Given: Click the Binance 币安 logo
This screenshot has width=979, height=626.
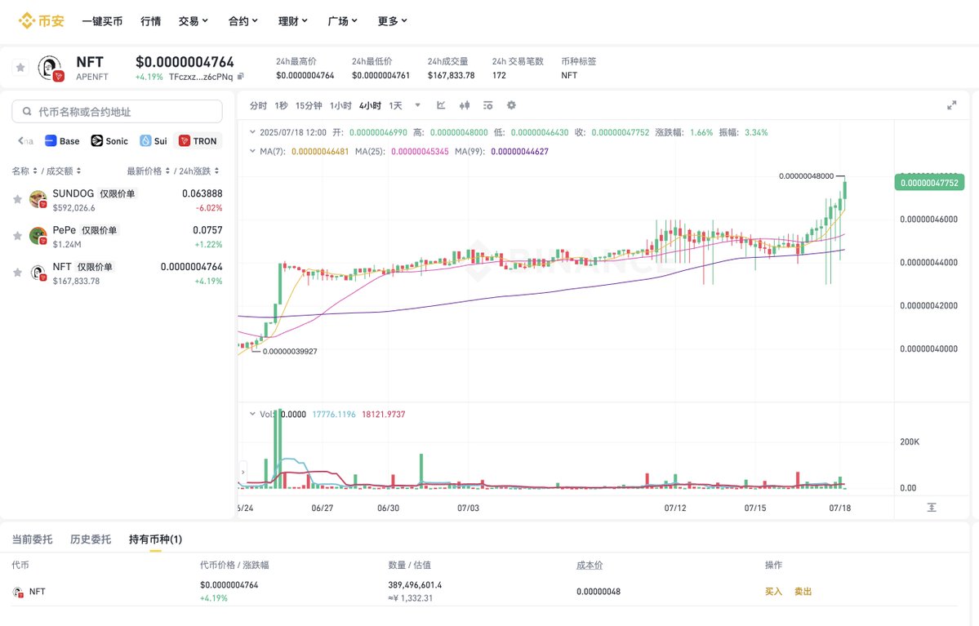Looking at the screenshot, I should pos(41,20).
